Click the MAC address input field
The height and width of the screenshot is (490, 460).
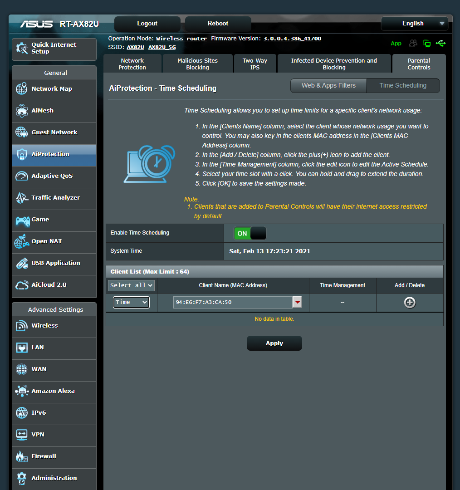point(233,302)
